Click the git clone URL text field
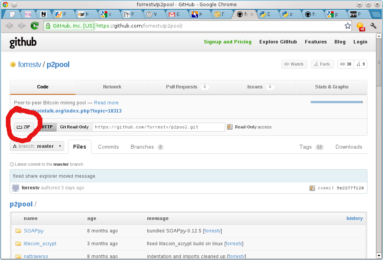The height and width of the screenshot is (260, 383). (x=159, y=127)
